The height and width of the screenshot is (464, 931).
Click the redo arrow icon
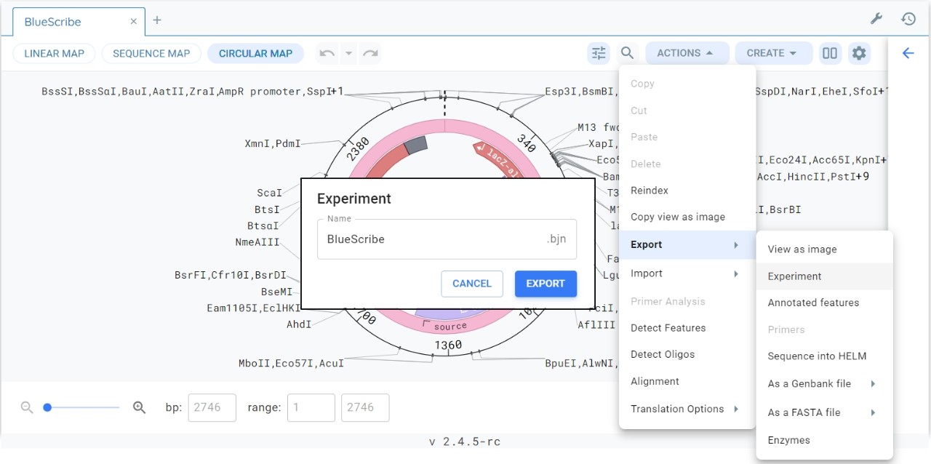pos(370,53)
